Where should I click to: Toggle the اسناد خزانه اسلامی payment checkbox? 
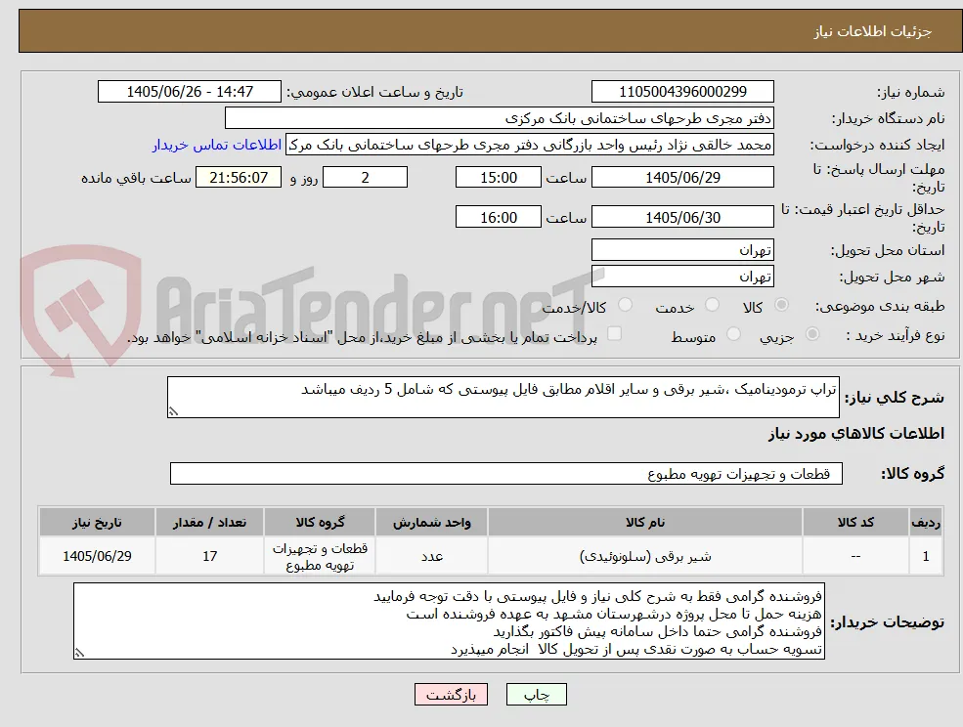tap(614, 334)
